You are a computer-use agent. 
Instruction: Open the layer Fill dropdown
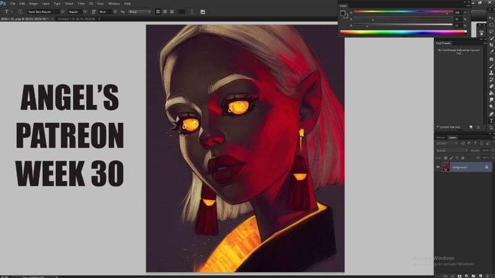[492, 158]
